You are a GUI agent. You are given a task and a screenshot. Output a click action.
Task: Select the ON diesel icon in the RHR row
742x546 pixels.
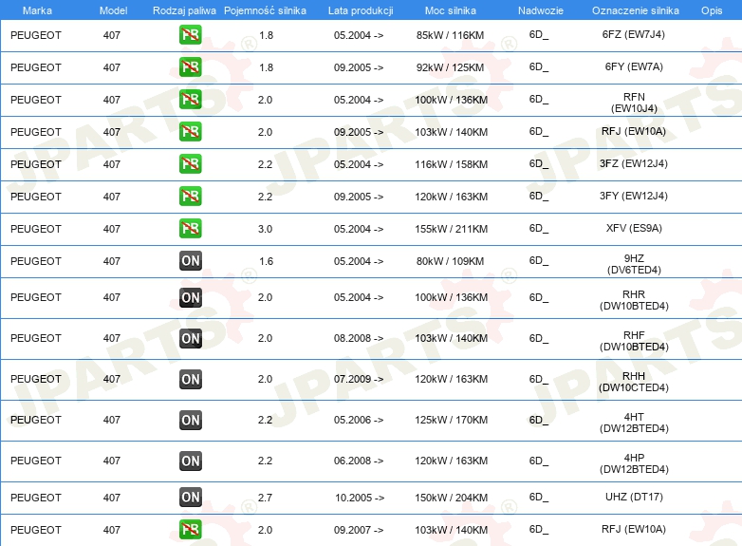(190, 297)
